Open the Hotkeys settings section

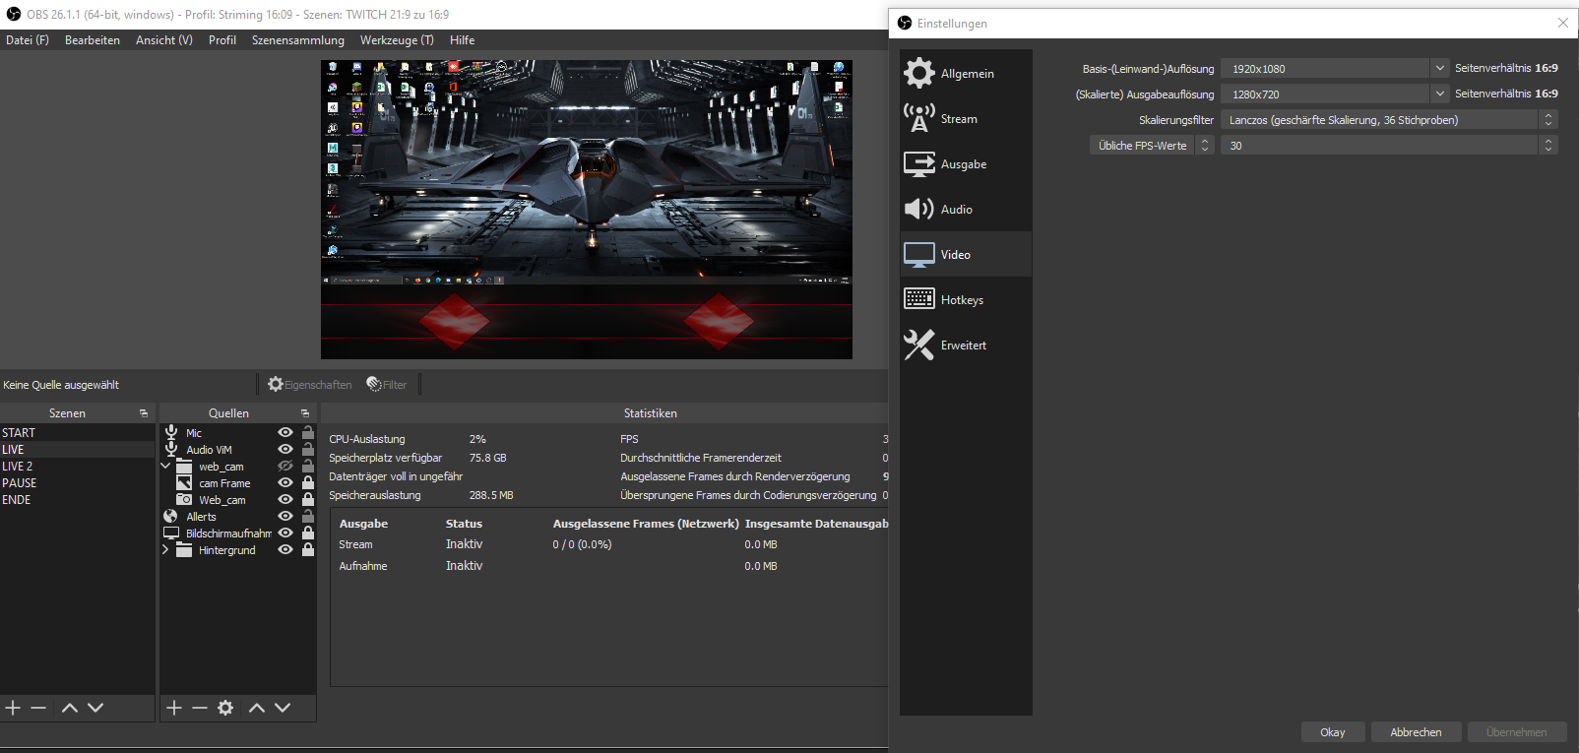(961, 300)
